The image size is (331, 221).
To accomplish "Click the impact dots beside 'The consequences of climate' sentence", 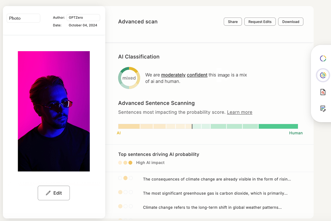I will click(125, 178).
